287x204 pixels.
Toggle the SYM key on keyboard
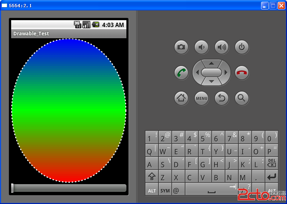click(165, 190)
